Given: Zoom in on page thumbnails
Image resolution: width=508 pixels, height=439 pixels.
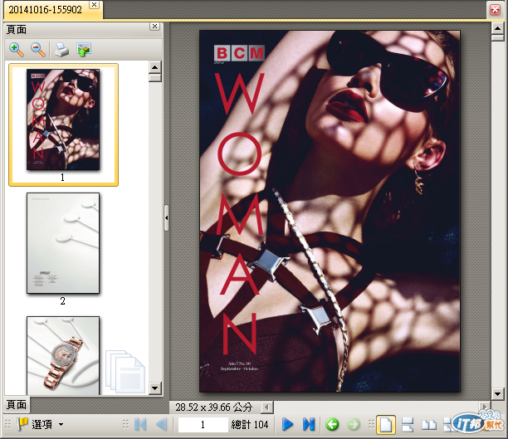Looking at the screenshot, I should click(17, 50).
